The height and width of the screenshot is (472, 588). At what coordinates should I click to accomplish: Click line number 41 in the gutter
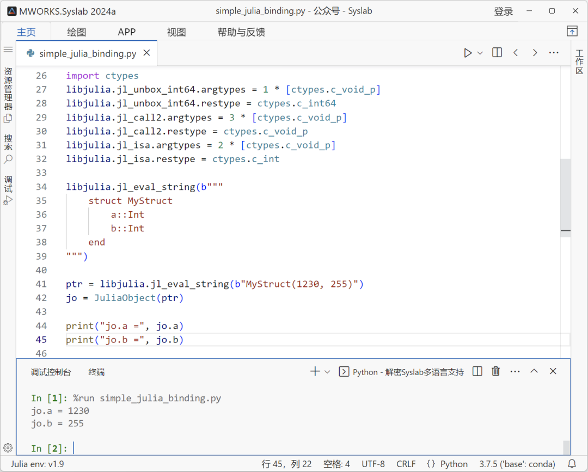[x=41, y=284]
